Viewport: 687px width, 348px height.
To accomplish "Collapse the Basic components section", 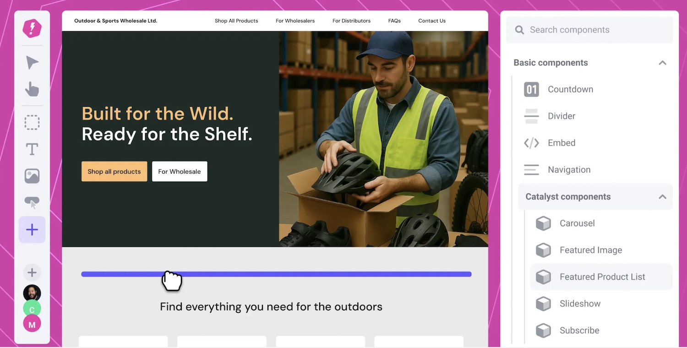I will [x=662, y=63].
